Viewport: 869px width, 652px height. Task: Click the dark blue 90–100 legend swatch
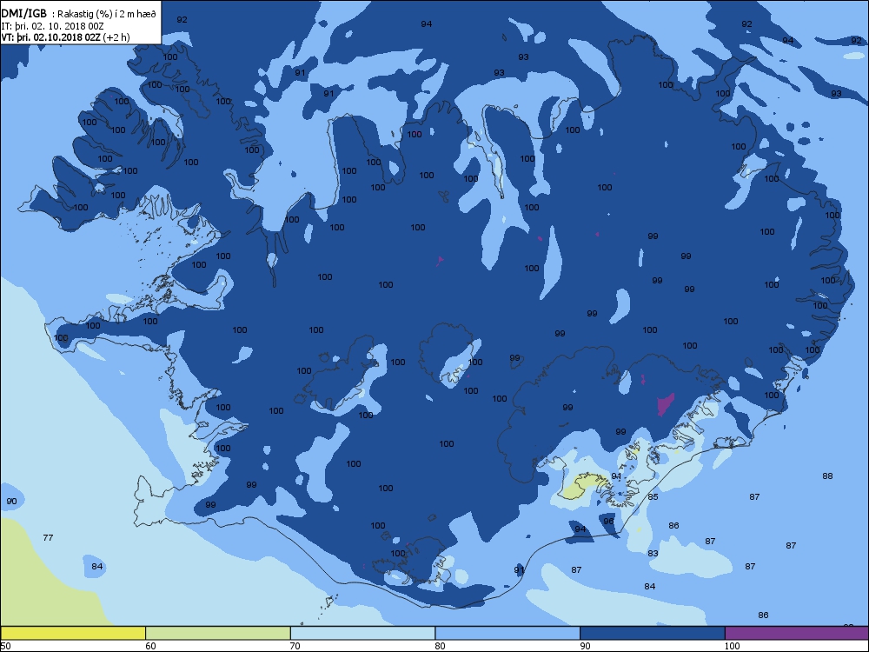click(x=653, y=633)
